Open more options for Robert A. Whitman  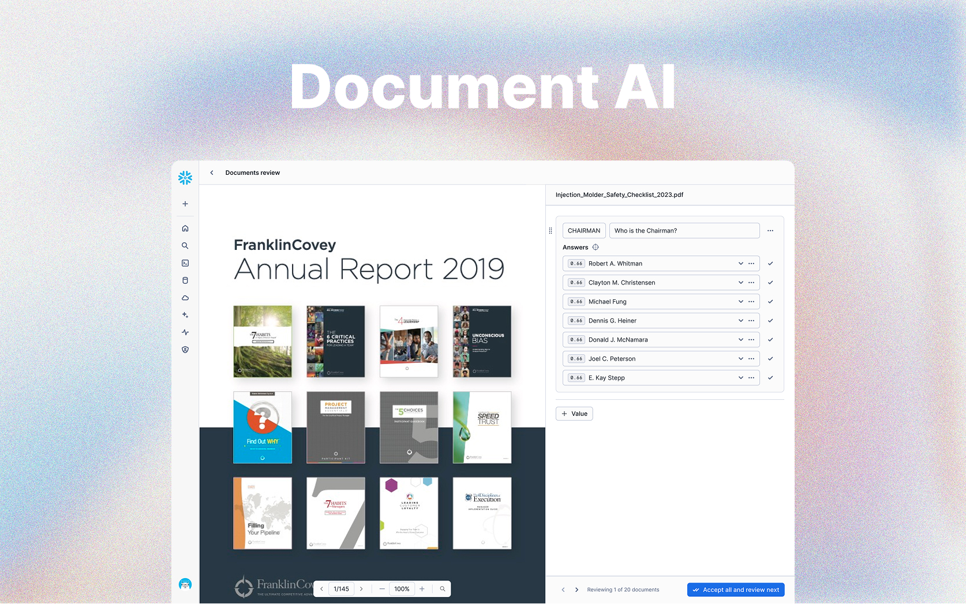[x=751, y=264]
